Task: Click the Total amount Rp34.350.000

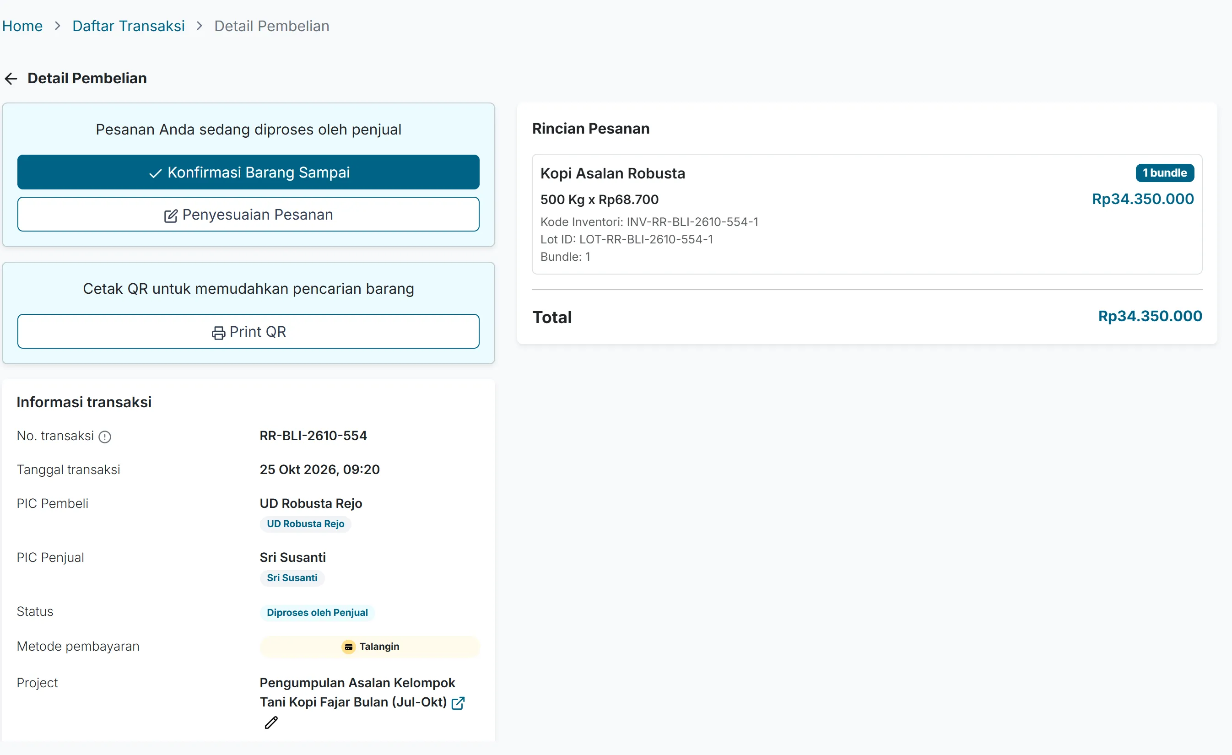Action: click(1150, 316)
